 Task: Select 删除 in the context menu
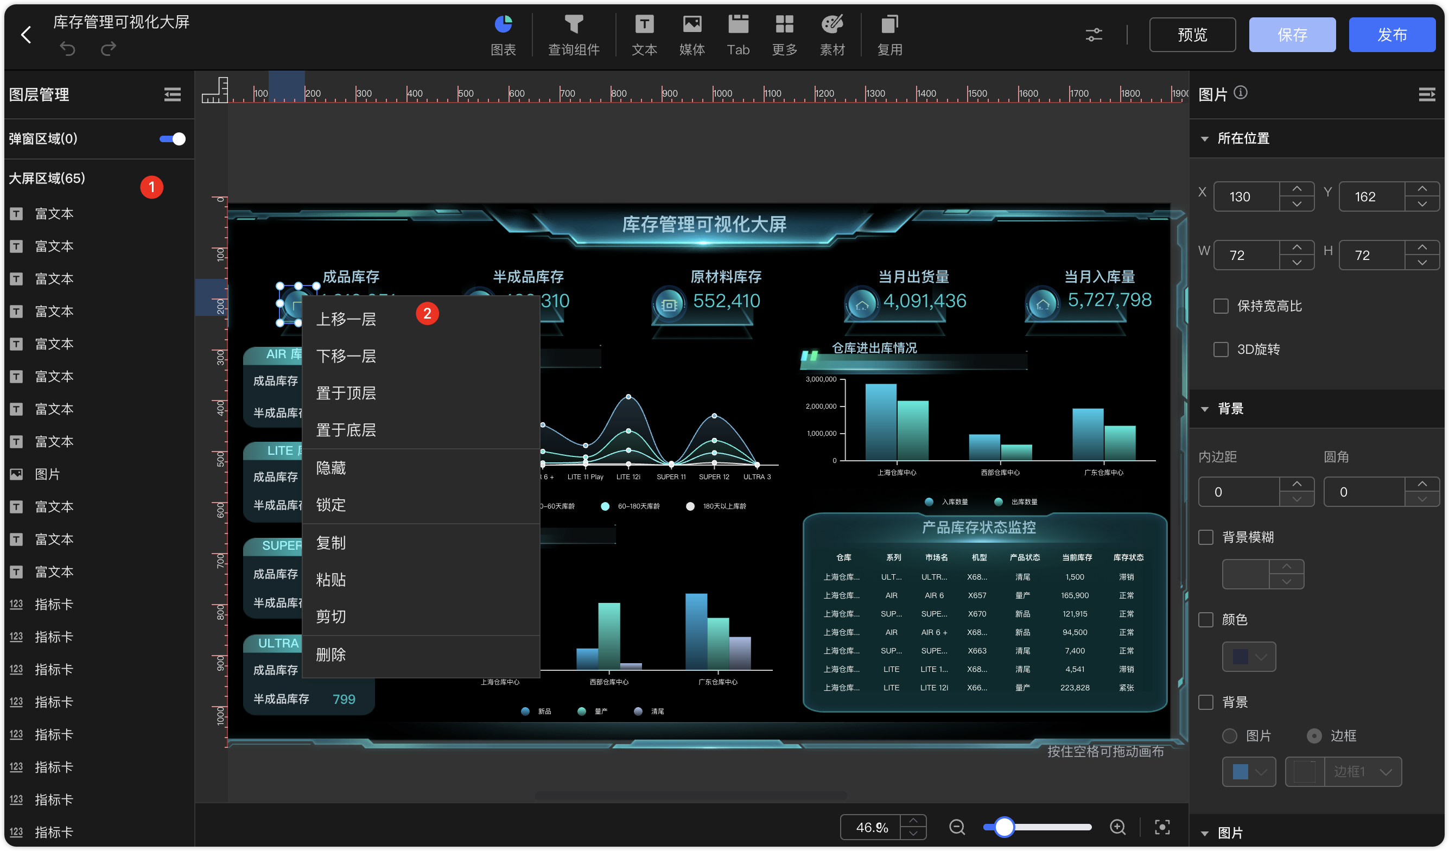331,655
